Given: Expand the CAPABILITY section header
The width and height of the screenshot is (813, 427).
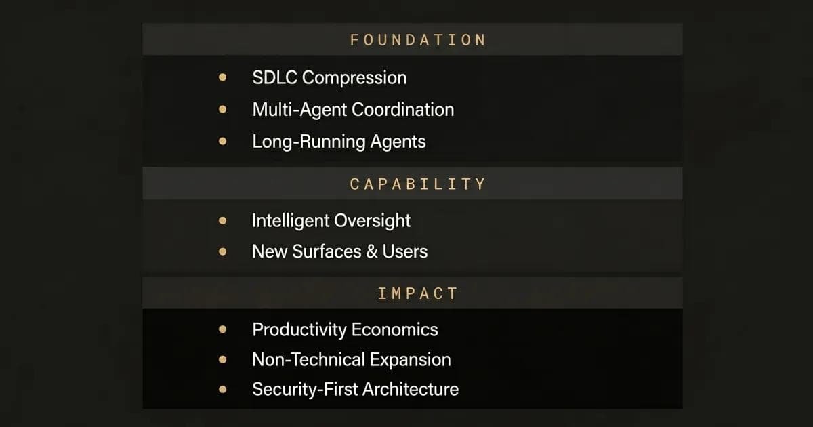Looking at the screenshot, I should click(417, 184).
